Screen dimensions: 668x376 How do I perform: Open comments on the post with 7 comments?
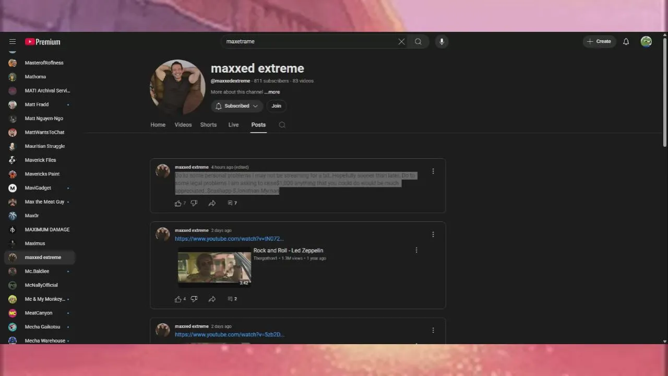pos(232,203)
